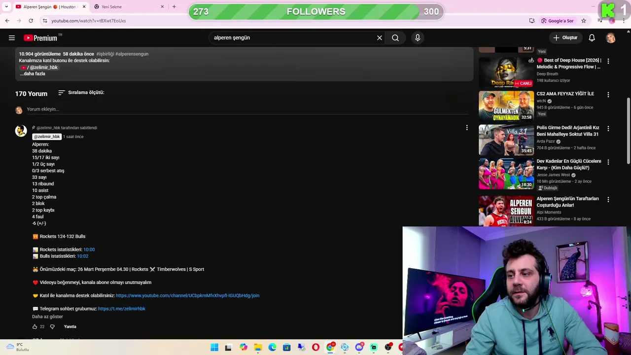This screenshot has height=355, width=631.
Task: Click Yanıtla to reply to comment
Action: [x=70, y=327]
